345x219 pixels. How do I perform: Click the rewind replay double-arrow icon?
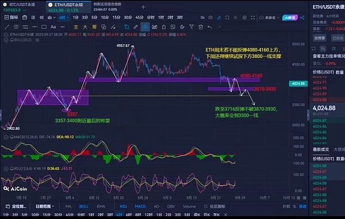pos(41,17)
